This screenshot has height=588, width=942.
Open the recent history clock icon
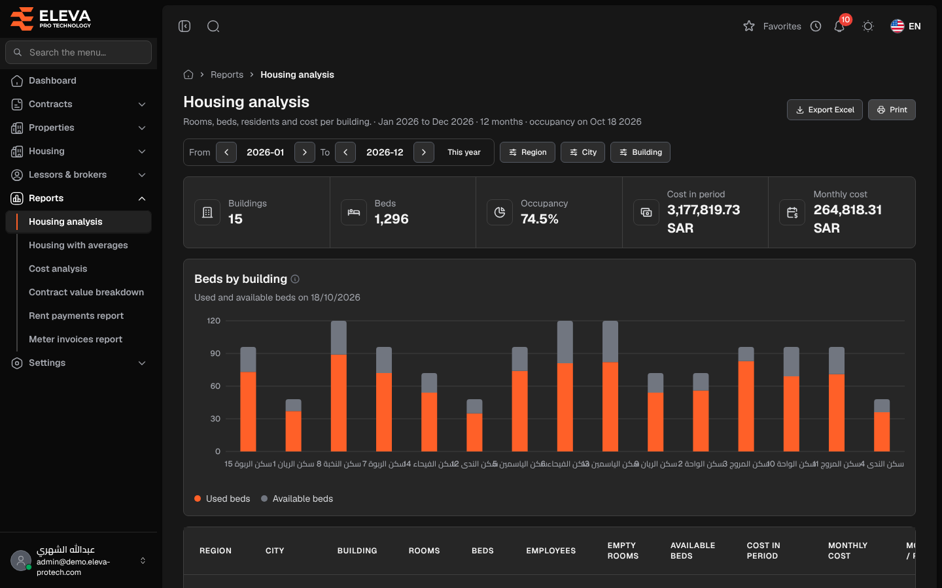pyautogui.click(x=816, y=26)
